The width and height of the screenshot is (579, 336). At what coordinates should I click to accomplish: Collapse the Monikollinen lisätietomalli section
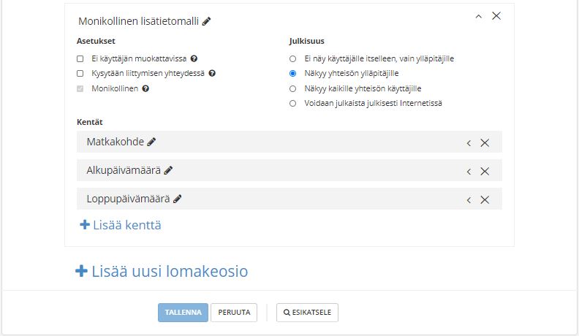[x=479, y=15]
